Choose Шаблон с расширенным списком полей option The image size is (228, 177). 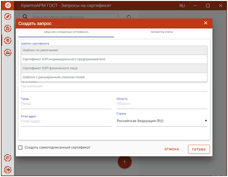[x=114, y=77]
